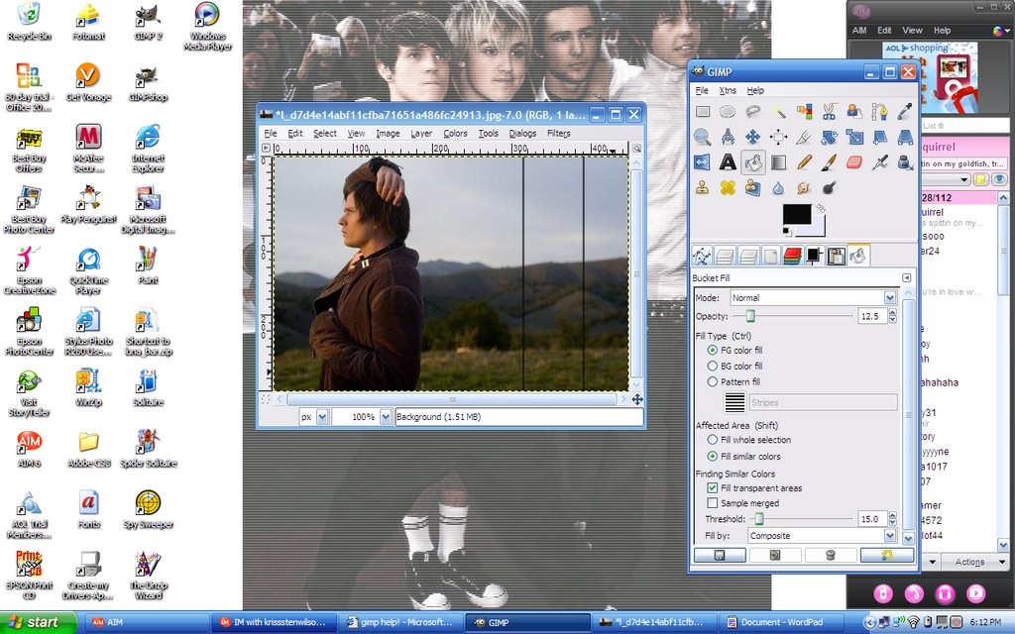The width and height of the screenshot is (1015, 634).
Task: Enable the Sample merged checkbox
Action: 712,502
